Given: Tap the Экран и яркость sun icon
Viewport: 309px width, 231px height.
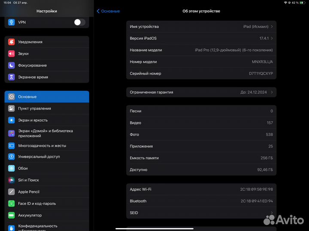Looking at the screenshot, I should [12, 120].
